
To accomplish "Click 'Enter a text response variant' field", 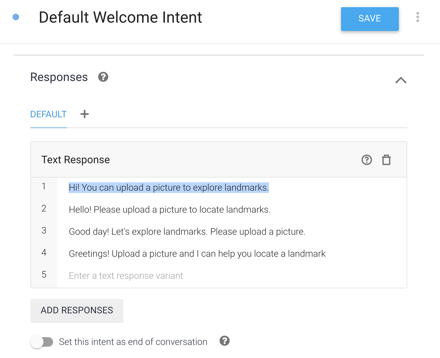I will (126, 276).
